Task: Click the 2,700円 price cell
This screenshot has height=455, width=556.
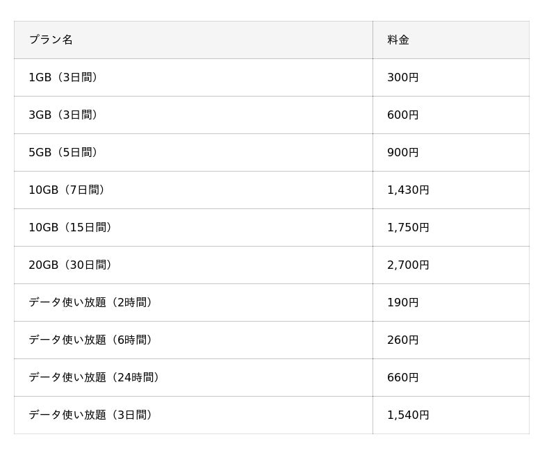Action: [408, 265]
